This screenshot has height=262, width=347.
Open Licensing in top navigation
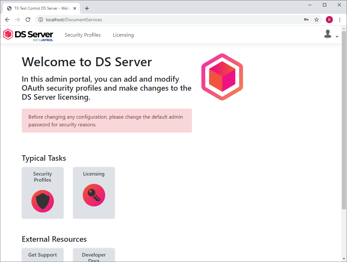[123, 35]
